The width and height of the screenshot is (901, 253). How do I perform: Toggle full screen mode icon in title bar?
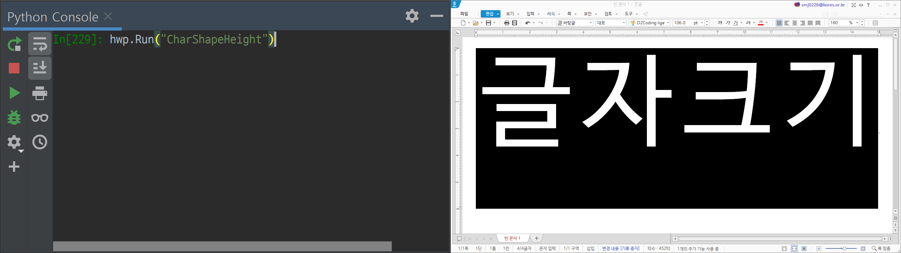coord(853,5)
